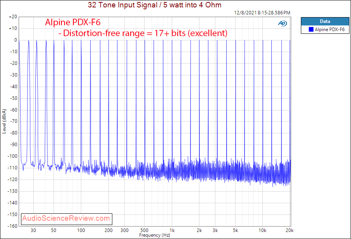Click the AudioScienceReview.com label box

66,219
